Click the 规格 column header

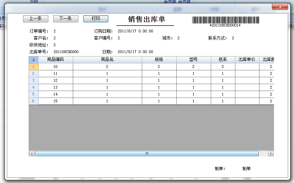[159, 60]
